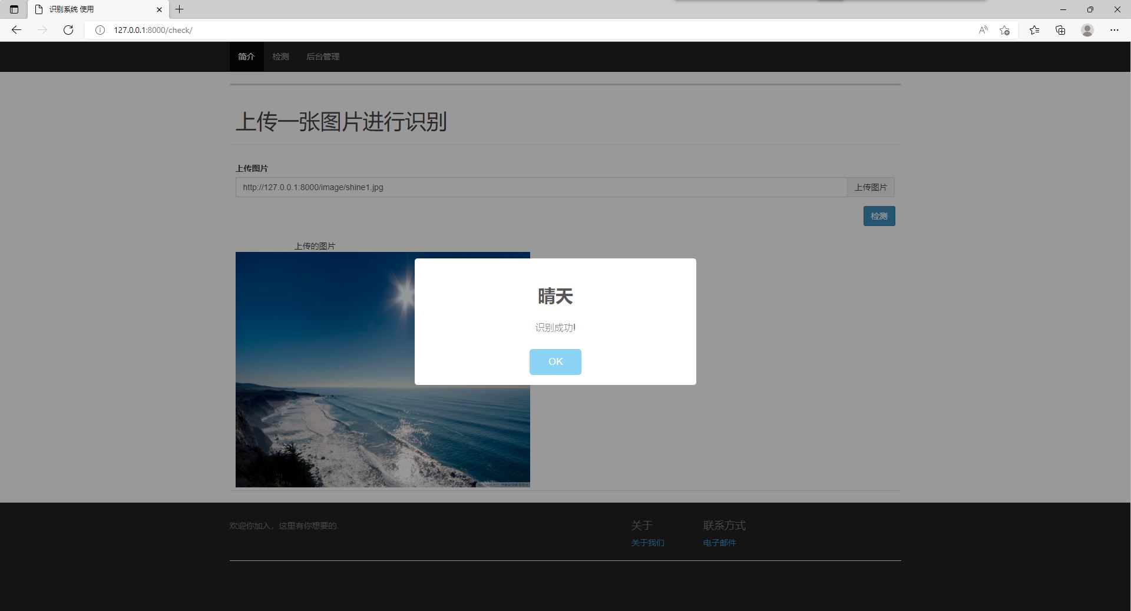Open the browser profile avatar
Viewport: 1131px width, 611px height.
[1087, 30]
